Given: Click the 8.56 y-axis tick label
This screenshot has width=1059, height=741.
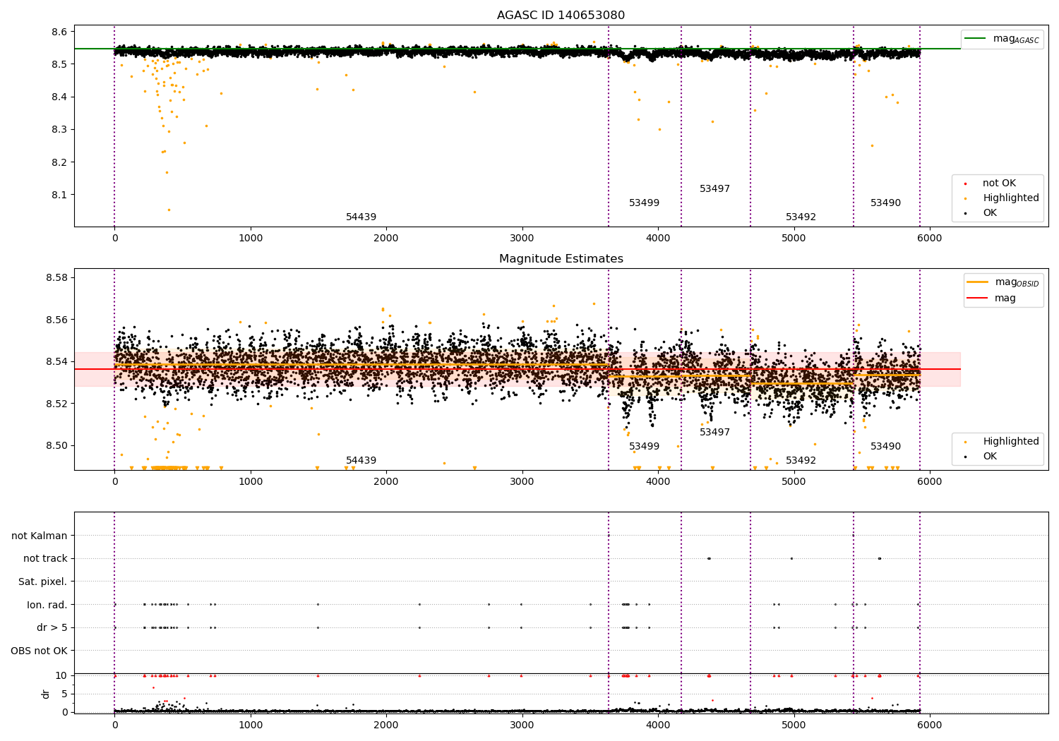Looking at the screenshot, I should [x=57, y=320].
